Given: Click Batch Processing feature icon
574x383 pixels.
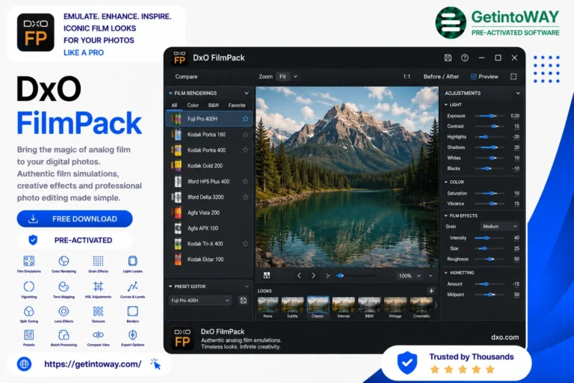Looking at the screenshot, I should 64,335.
